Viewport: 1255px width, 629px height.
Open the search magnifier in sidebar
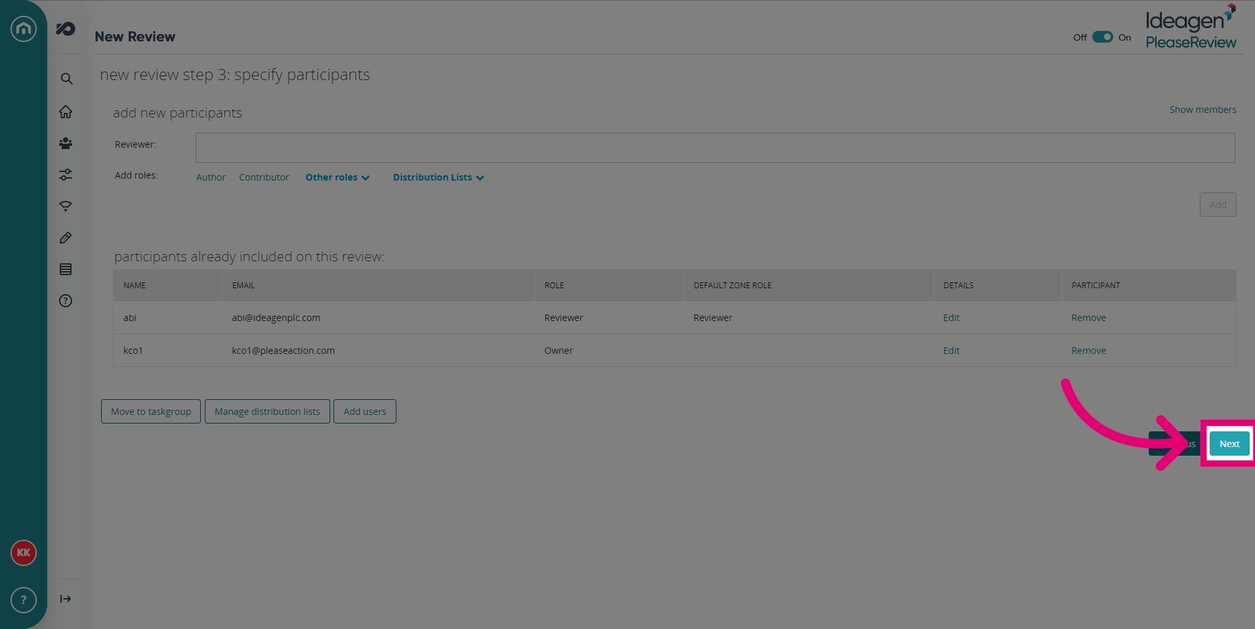66,79
